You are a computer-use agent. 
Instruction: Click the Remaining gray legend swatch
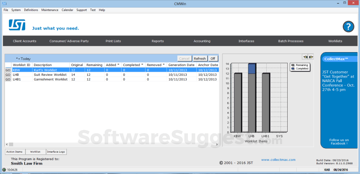293,65
